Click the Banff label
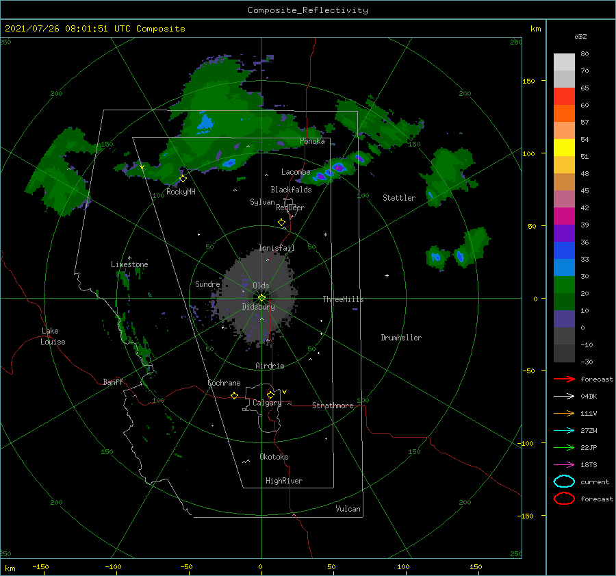Viewport: 616px width, 576px height. click(x=113, y=381)
